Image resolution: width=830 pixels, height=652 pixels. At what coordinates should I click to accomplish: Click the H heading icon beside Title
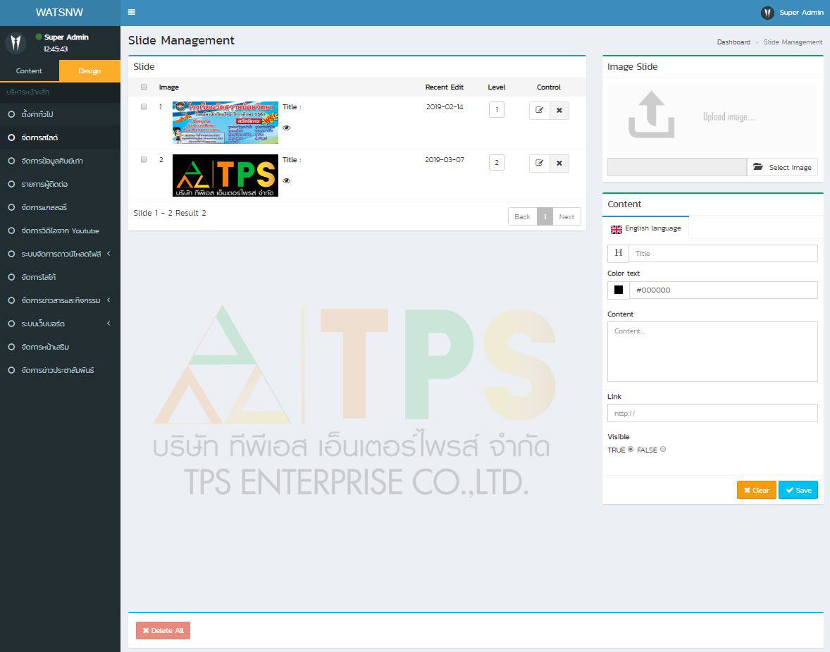click(618, 253)
